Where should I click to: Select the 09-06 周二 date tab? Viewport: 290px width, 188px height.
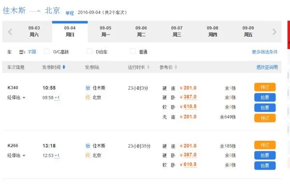point(141,31)
